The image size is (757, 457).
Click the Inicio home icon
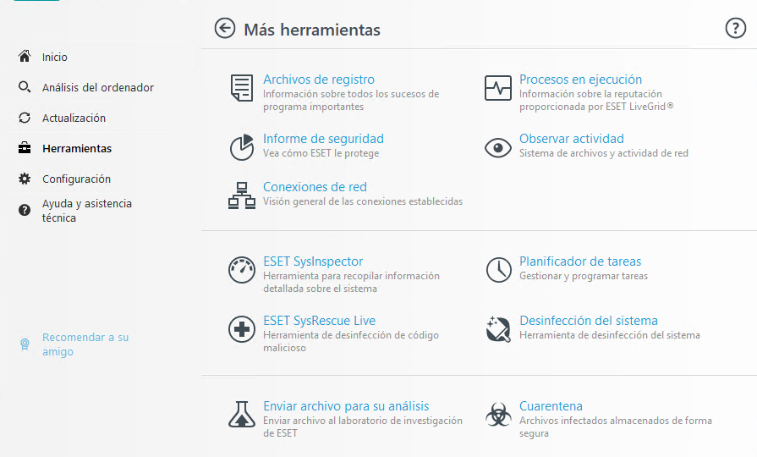[x=25, y=57]
